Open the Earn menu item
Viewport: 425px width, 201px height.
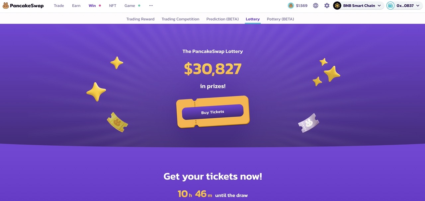pos(76,5)
